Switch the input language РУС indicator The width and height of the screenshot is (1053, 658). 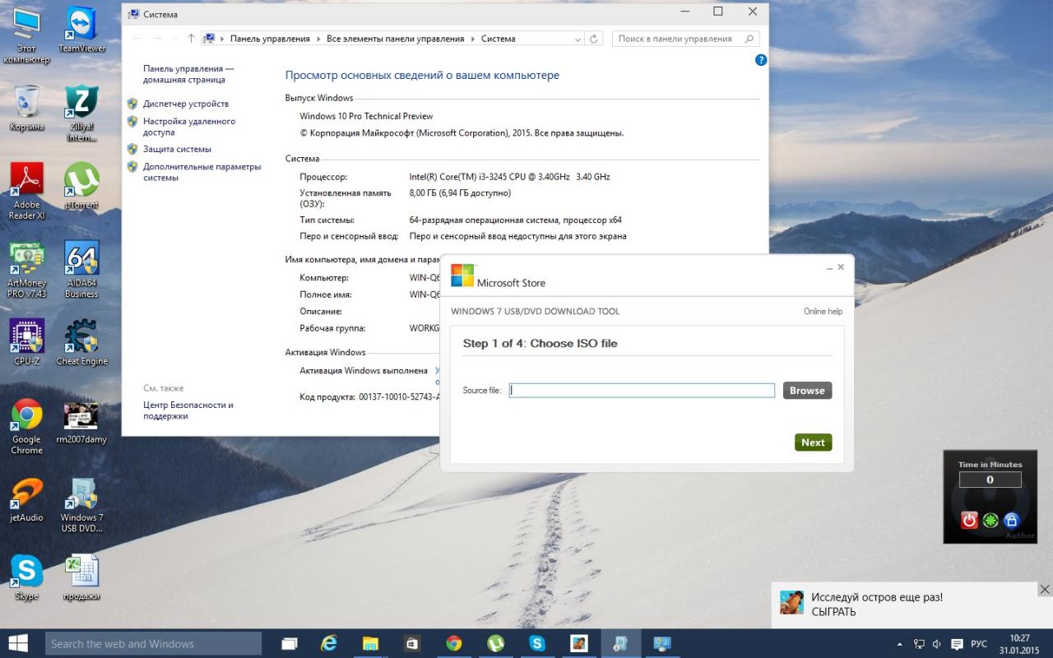click(979, 644)
